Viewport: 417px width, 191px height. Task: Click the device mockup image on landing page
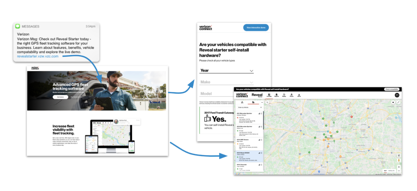pos(113,136)
